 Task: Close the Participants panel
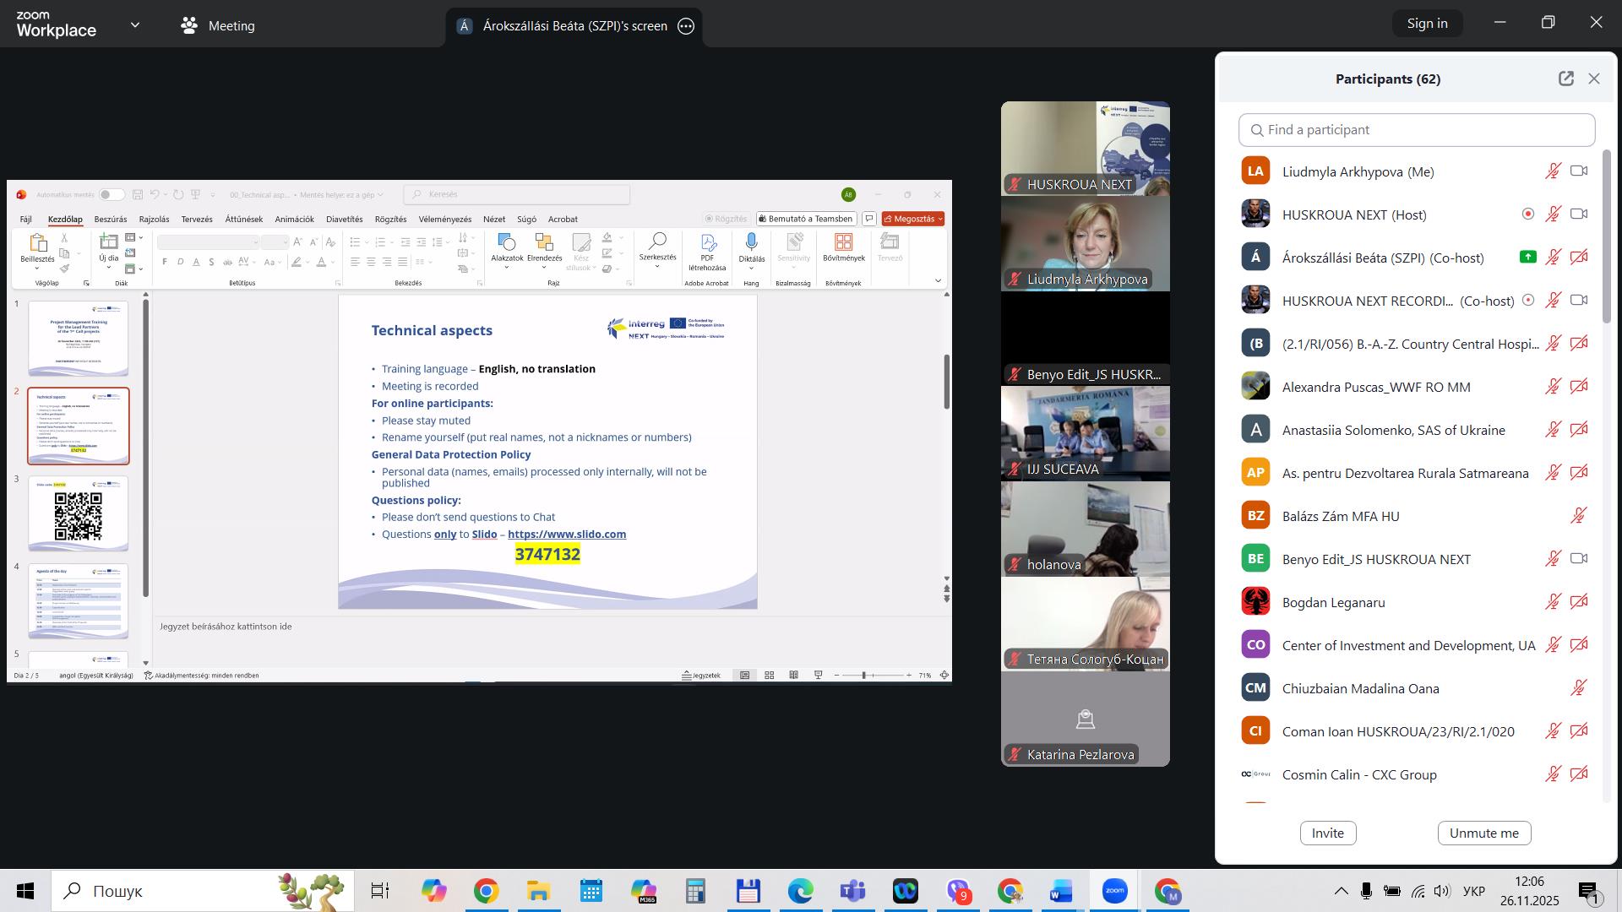tap(1594, 79)
